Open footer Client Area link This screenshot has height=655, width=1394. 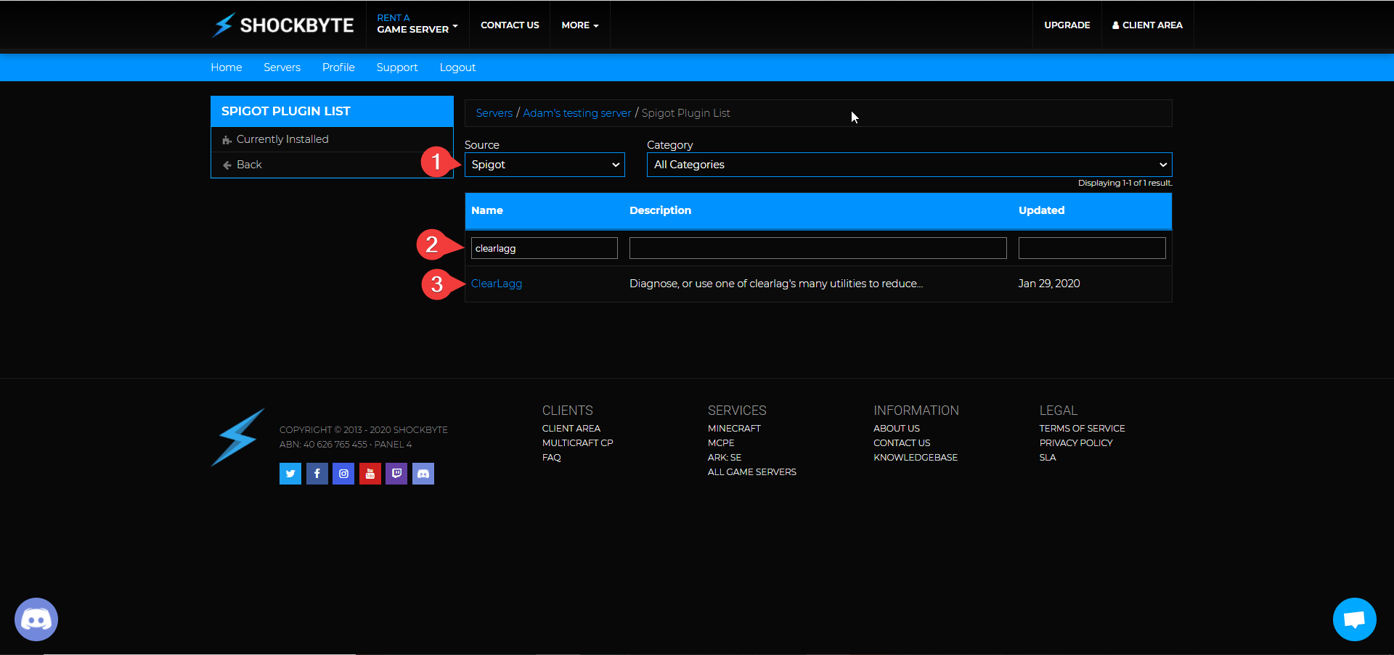pyautogui.click(x=571, y=429)
